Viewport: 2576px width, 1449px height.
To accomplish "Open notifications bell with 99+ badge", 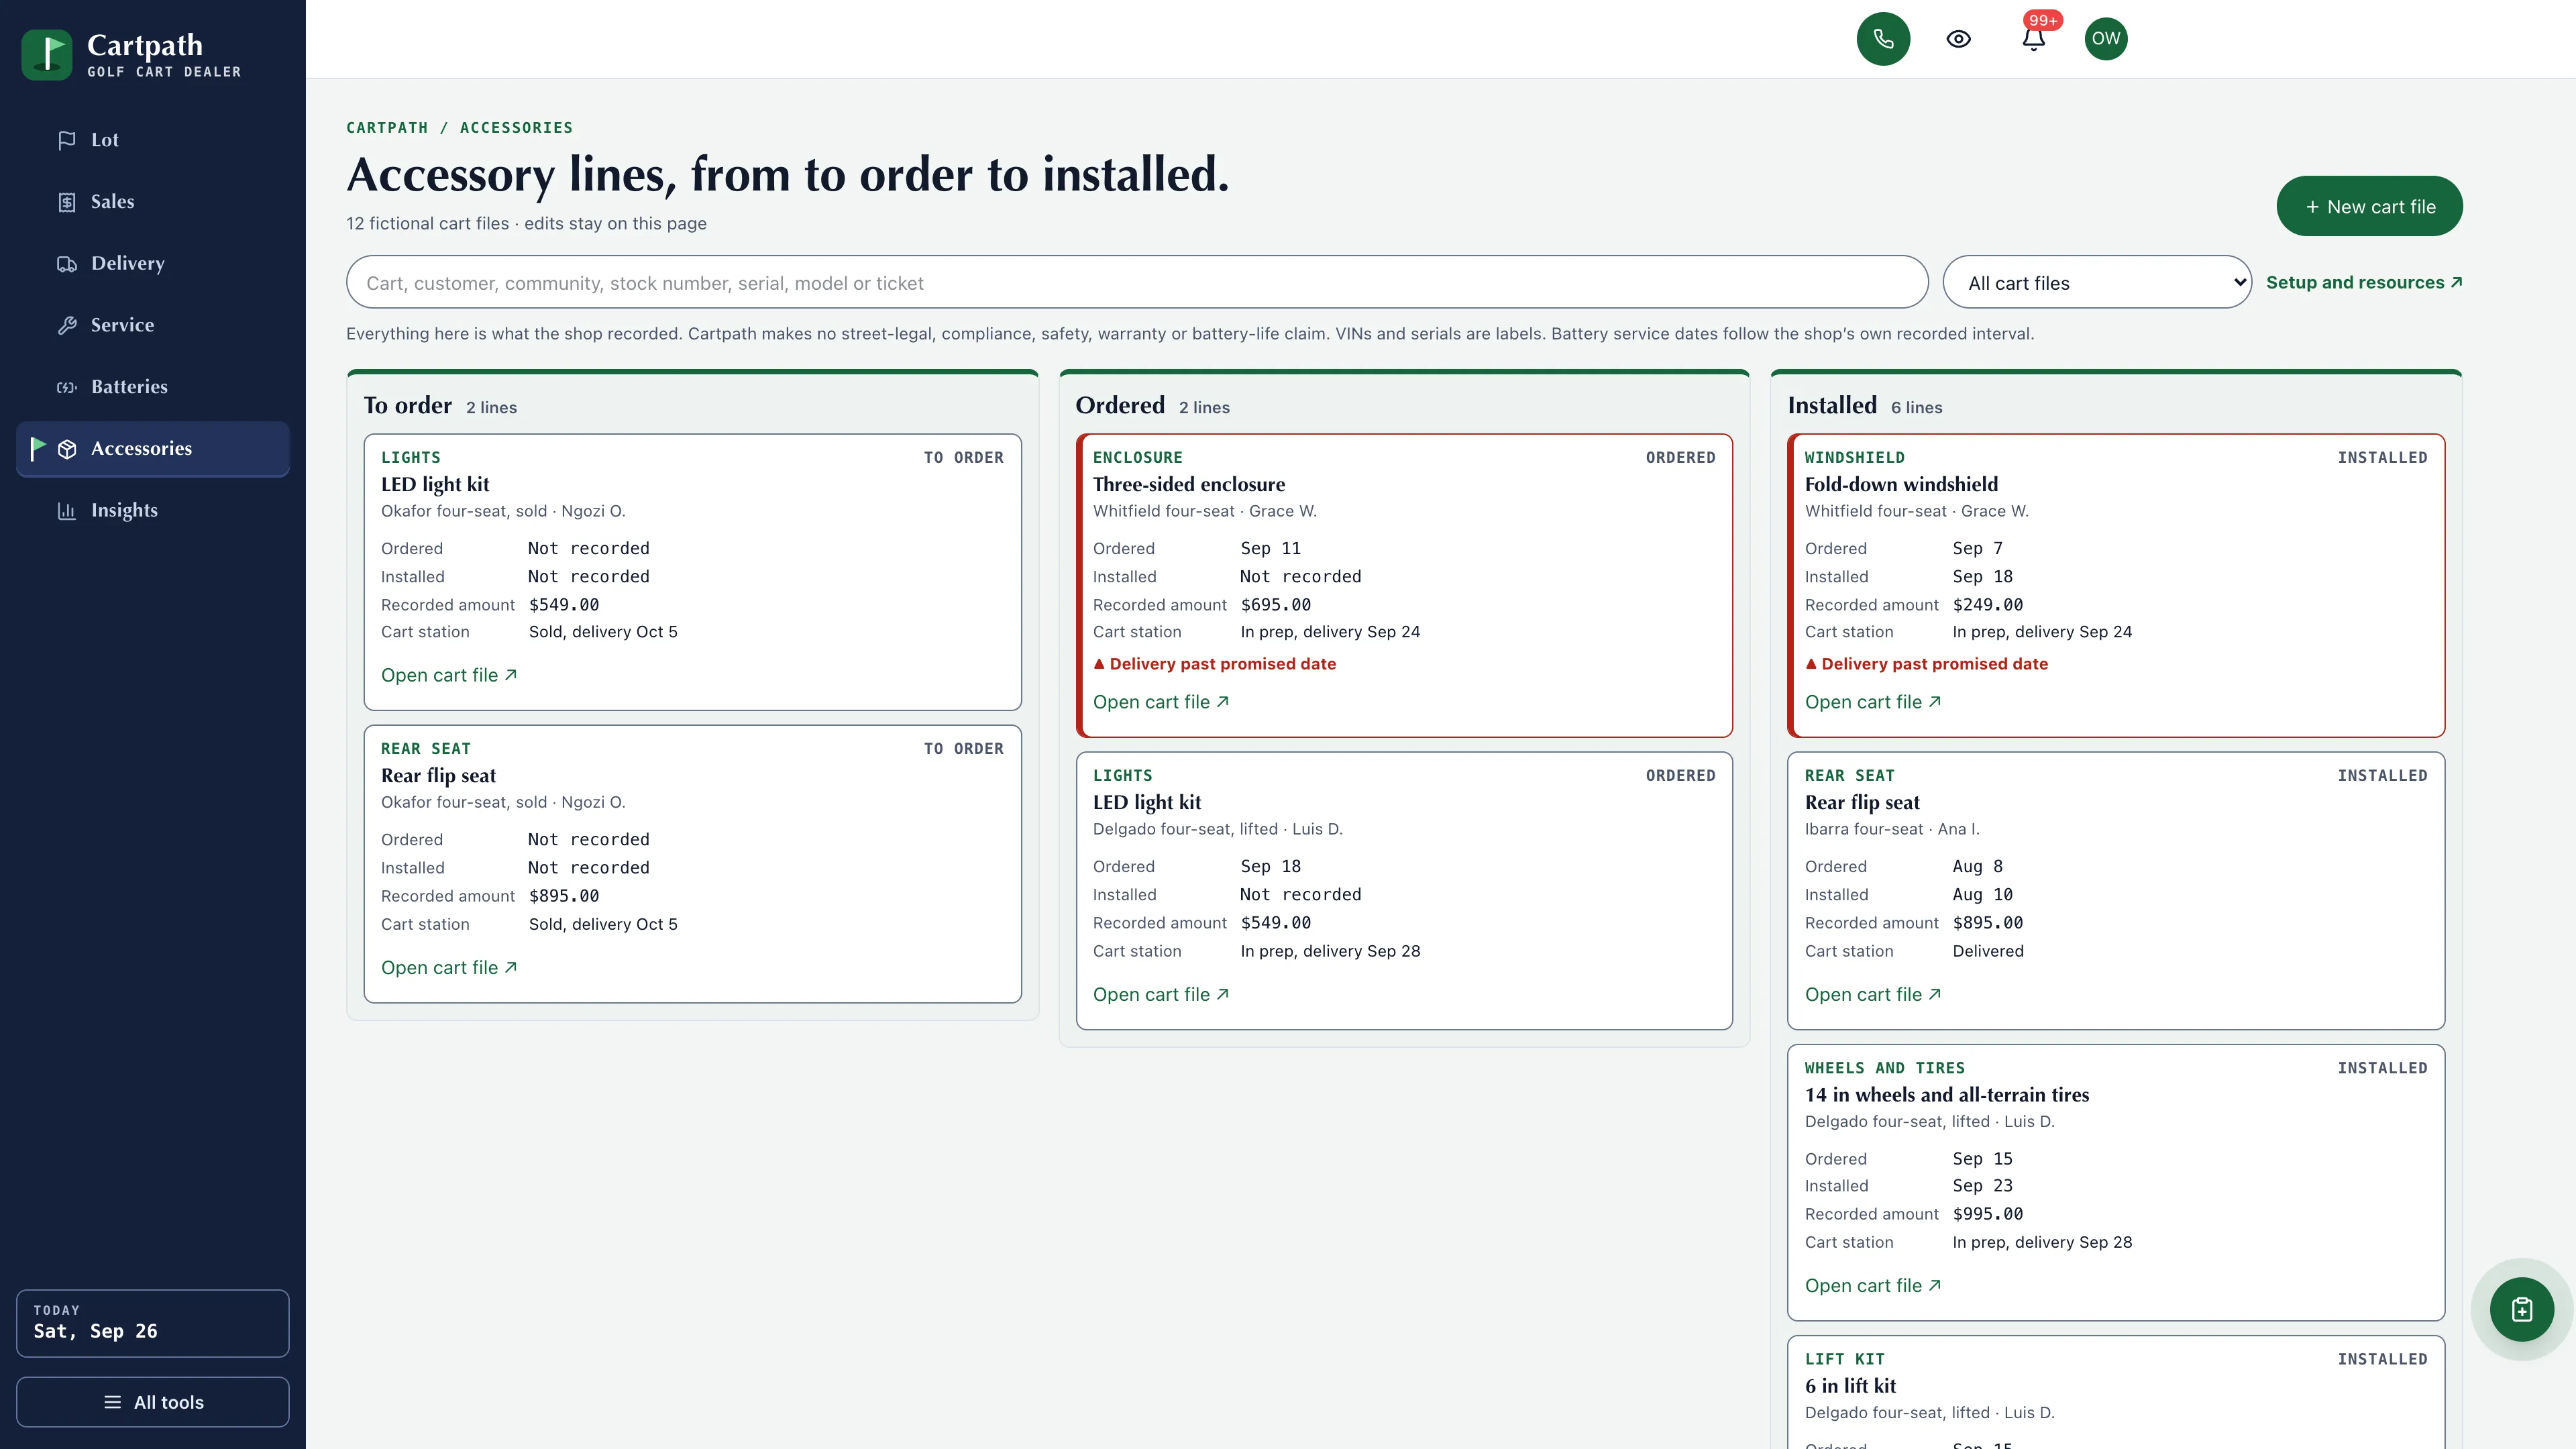I will click(x=2033, y=39).
